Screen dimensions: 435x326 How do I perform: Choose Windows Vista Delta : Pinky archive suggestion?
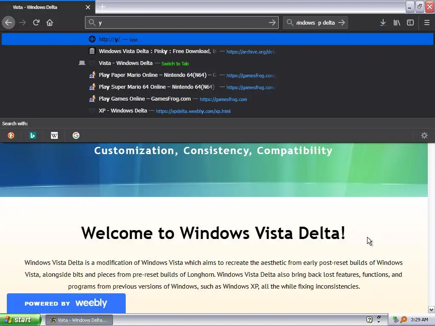217,51
